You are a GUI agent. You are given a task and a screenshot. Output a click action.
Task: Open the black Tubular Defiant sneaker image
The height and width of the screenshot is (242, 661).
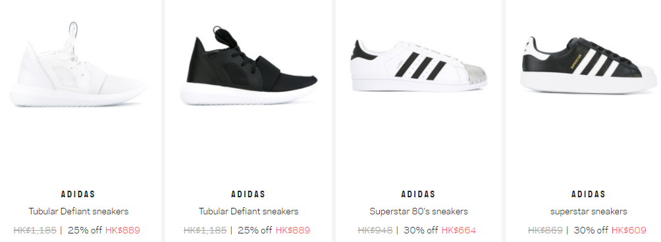248,65
